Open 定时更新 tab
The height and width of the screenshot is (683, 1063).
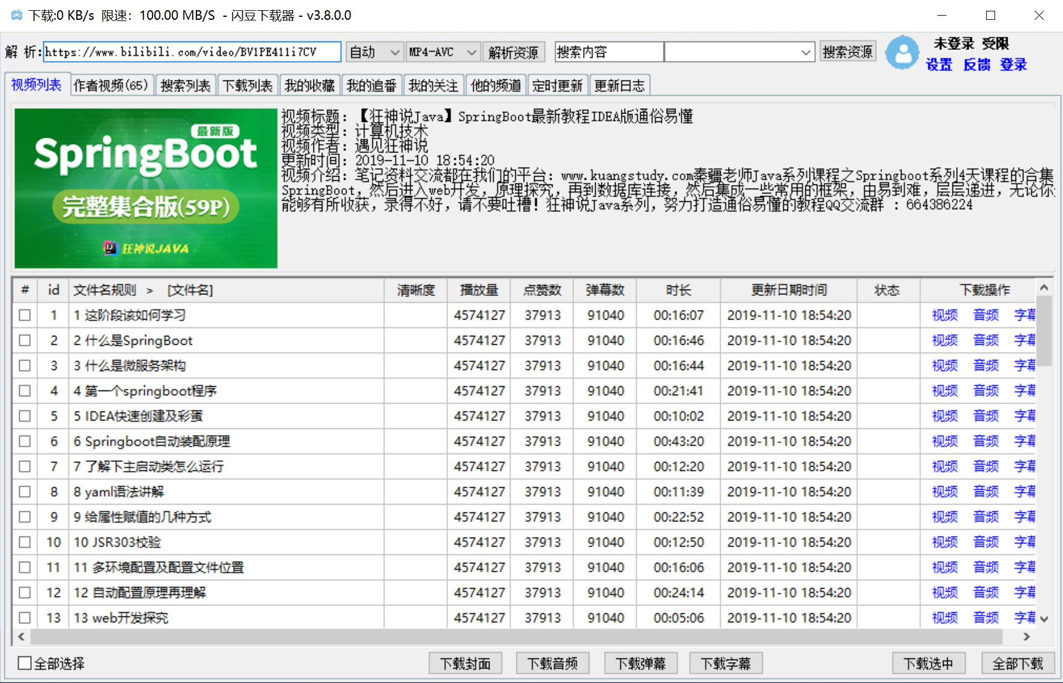click(x=557, y=85)
